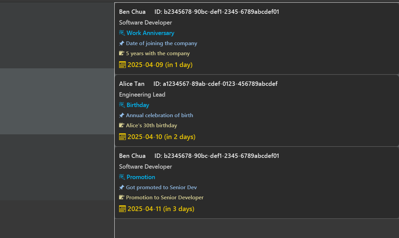The image size is (399, 238).
Task: Click the memo icon beside 5 years note
Action: [122, 53]
